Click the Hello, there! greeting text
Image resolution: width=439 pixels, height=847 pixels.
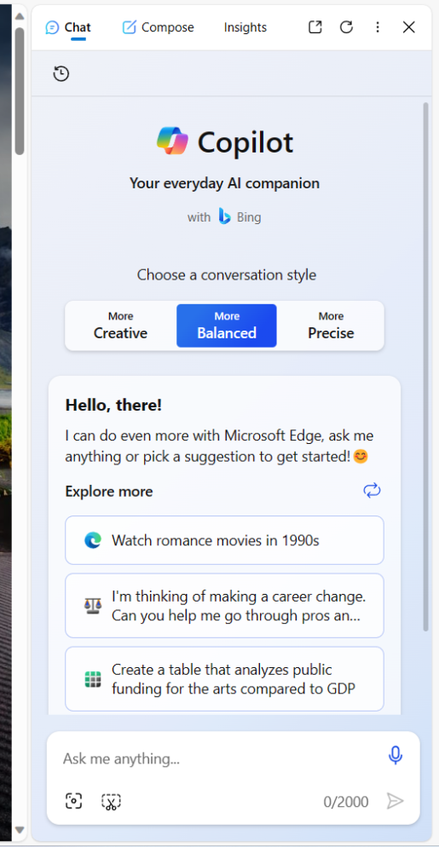click(x=113, y=405)
